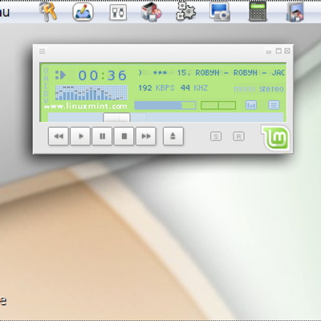
Task: Toggle windowshade on the player
Action: pyautogui.click(x=278, y=51)
